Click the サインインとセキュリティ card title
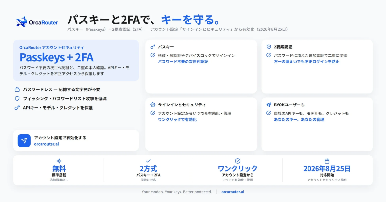Image resolution: width=386 pixels, height=202 pixels. click(x=182, y=105)
